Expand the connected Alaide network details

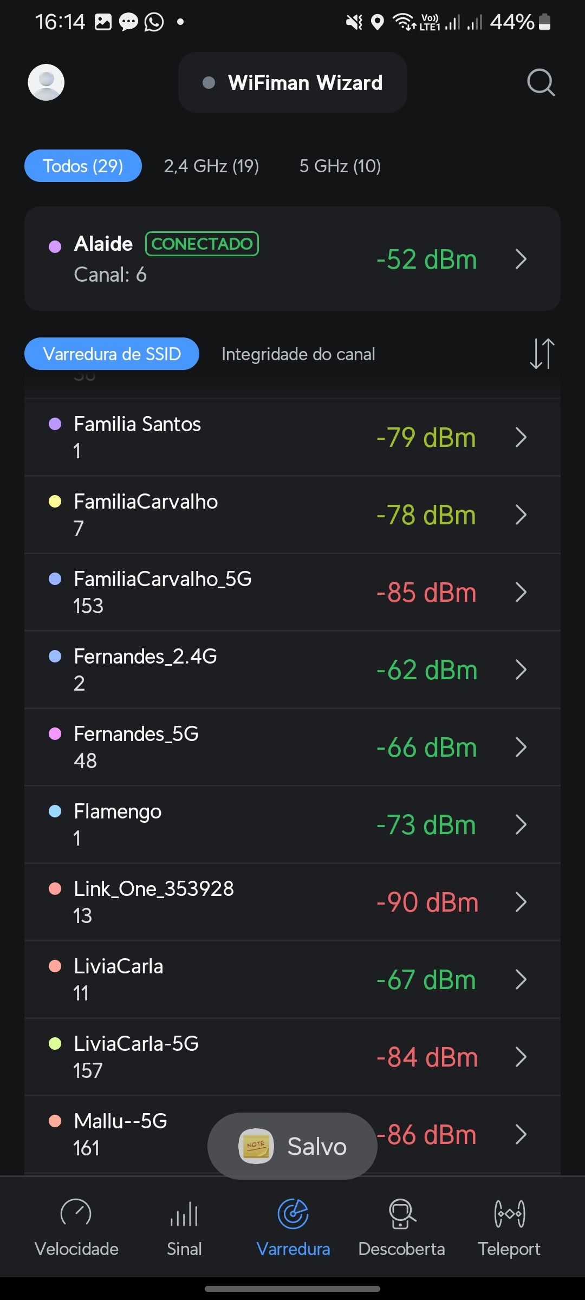point(521,259)
